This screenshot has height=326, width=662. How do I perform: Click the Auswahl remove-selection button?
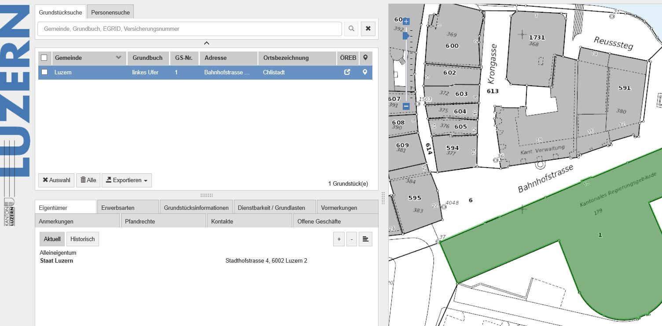tap(56, 180)
